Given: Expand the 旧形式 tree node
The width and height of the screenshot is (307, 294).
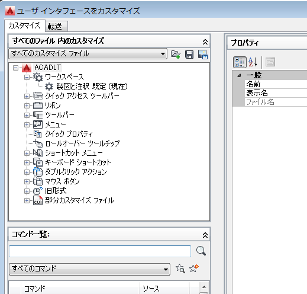Looking at the screenshot, I should 27,191.
